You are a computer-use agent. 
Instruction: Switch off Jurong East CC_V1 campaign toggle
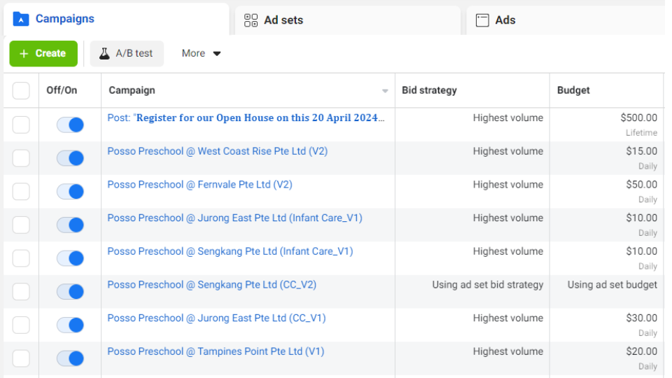pyautogui.click(x=70, y=325)
